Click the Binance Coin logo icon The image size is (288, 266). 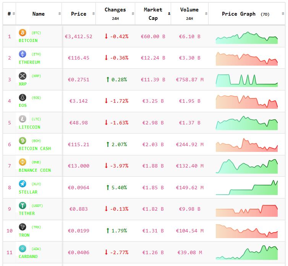click(23, 162)
